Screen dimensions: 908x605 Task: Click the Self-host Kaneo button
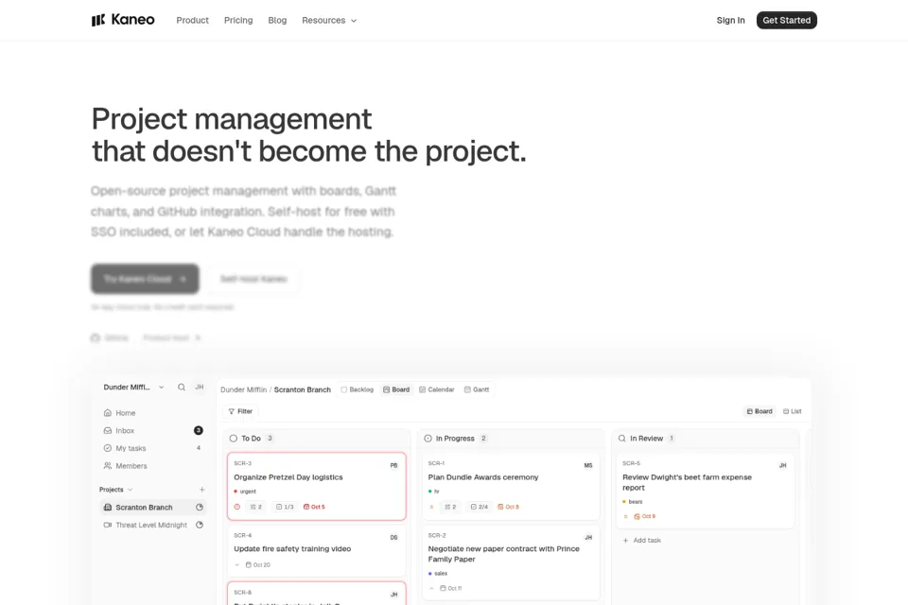pyautogui.click(x=253, y=279)
